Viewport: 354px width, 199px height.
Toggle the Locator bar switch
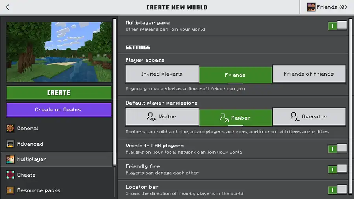(x=337, y=190)
